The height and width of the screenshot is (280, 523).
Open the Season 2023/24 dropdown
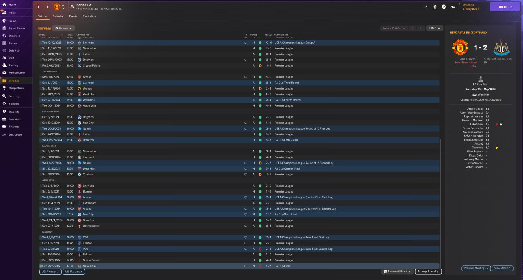pyautogui.click(x=393, y=28)
